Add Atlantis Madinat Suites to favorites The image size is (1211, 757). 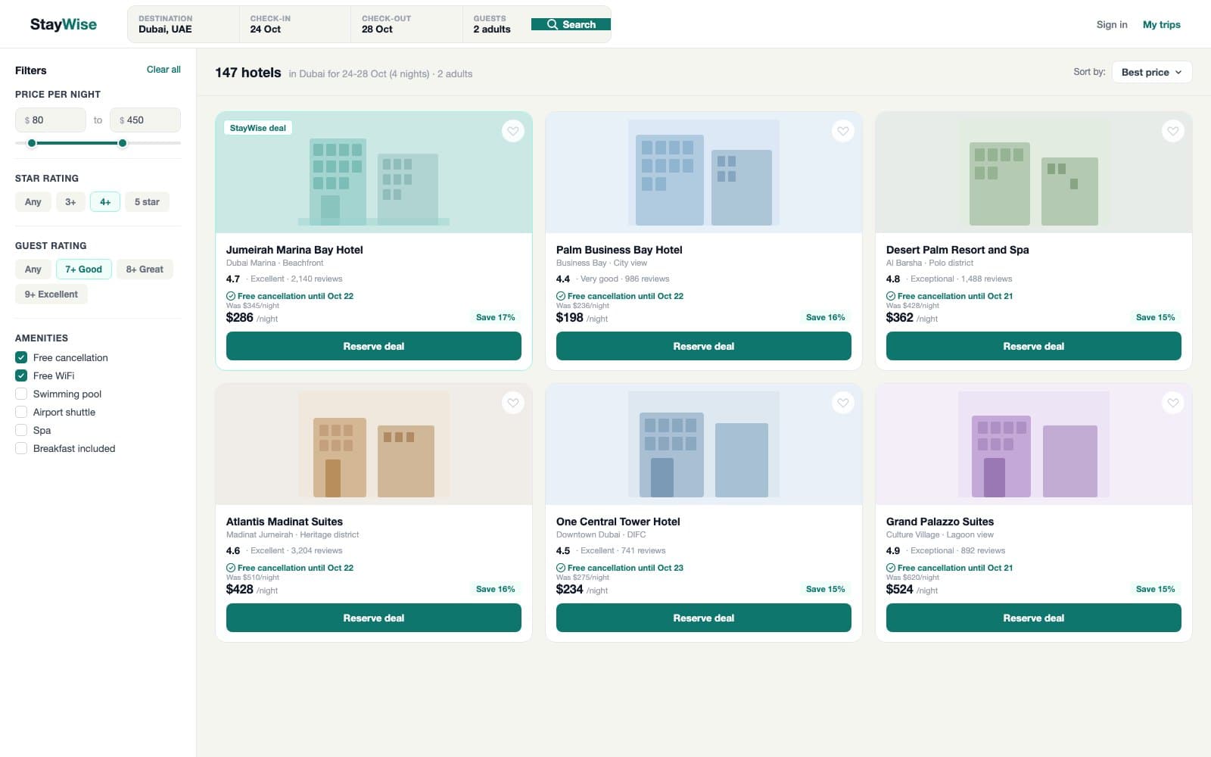click(x=513, y=403)
